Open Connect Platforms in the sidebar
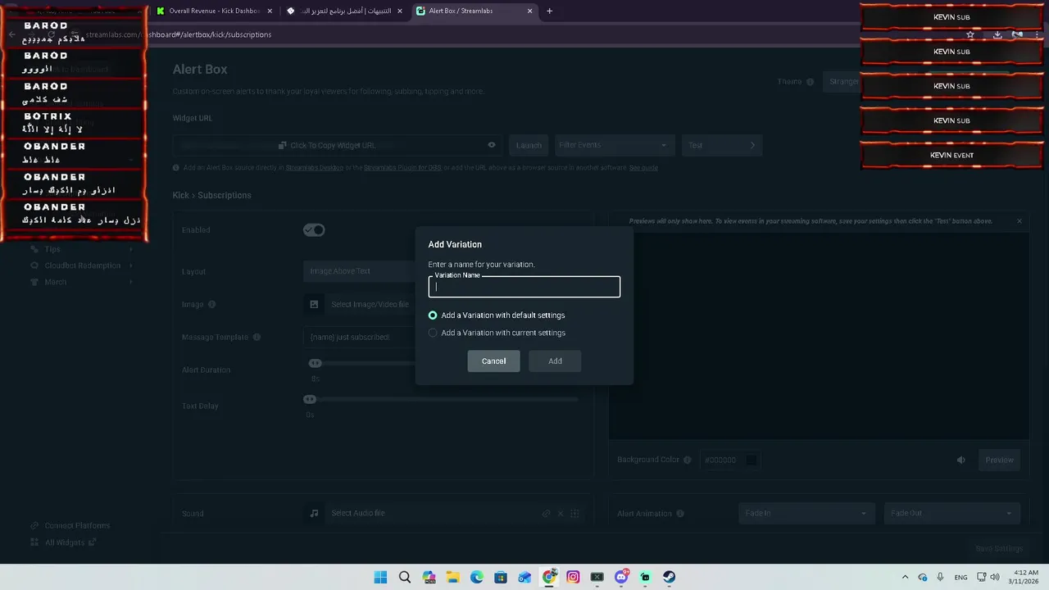The width and height of the screenshot is (1049, 590). tap(70, 526)
